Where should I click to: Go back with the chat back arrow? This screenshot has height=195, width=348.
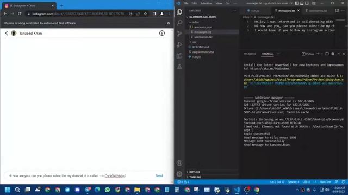pos(7,33)
